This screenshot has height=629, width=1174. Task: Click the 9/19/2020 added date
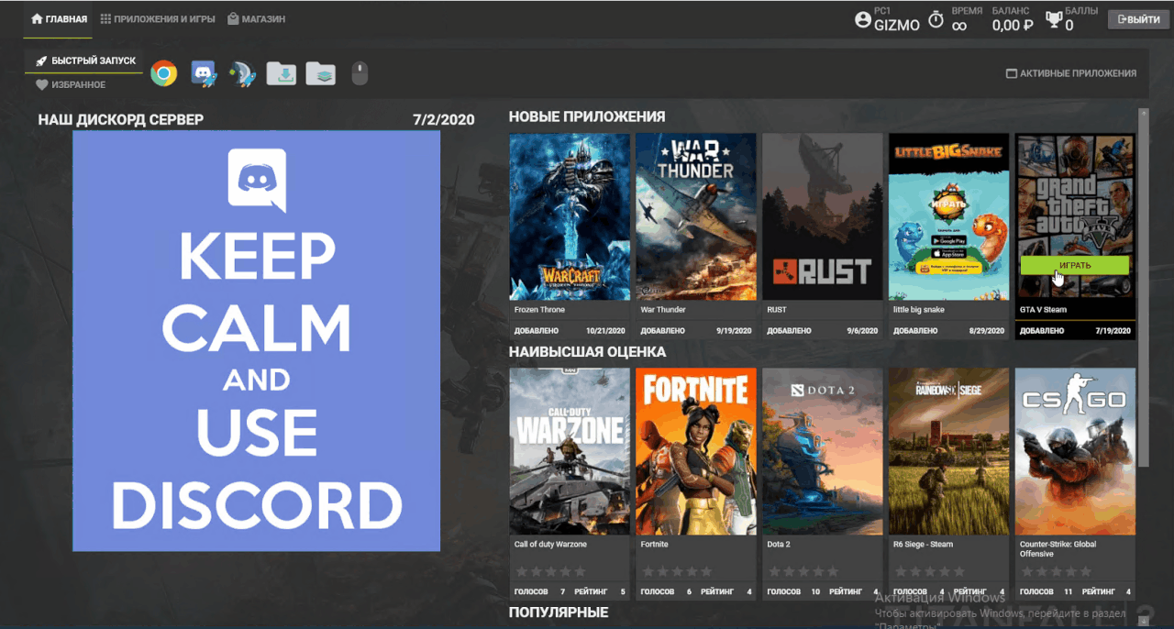pos(734,330)
